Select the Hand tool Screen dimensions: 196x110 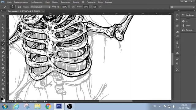(3, 89)
